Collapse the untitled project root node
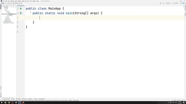This screenshot has width=186, height=104. pos(3,7)
